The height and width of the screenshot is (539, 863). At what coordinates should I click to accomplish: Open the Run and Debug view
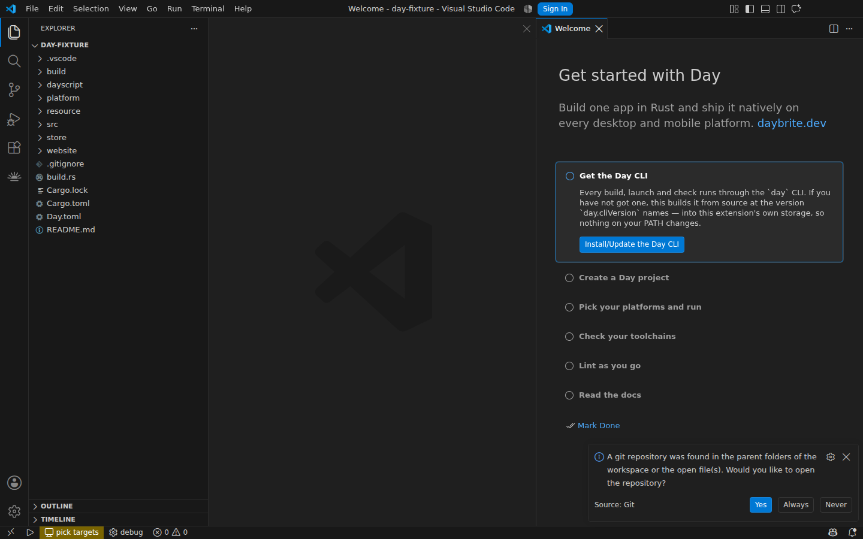click(14, 119)
